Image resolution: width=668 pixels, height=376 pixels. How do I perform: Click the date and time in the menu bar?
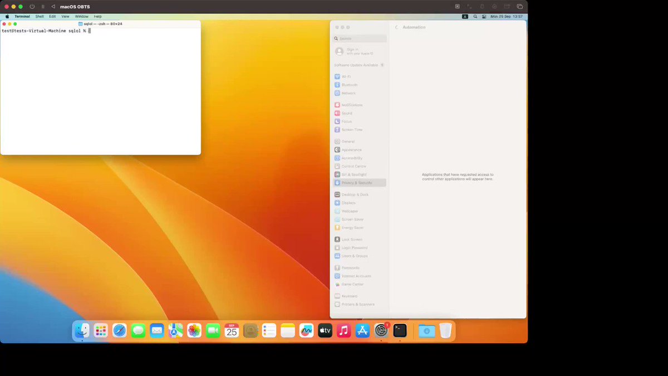pos(507,17)
